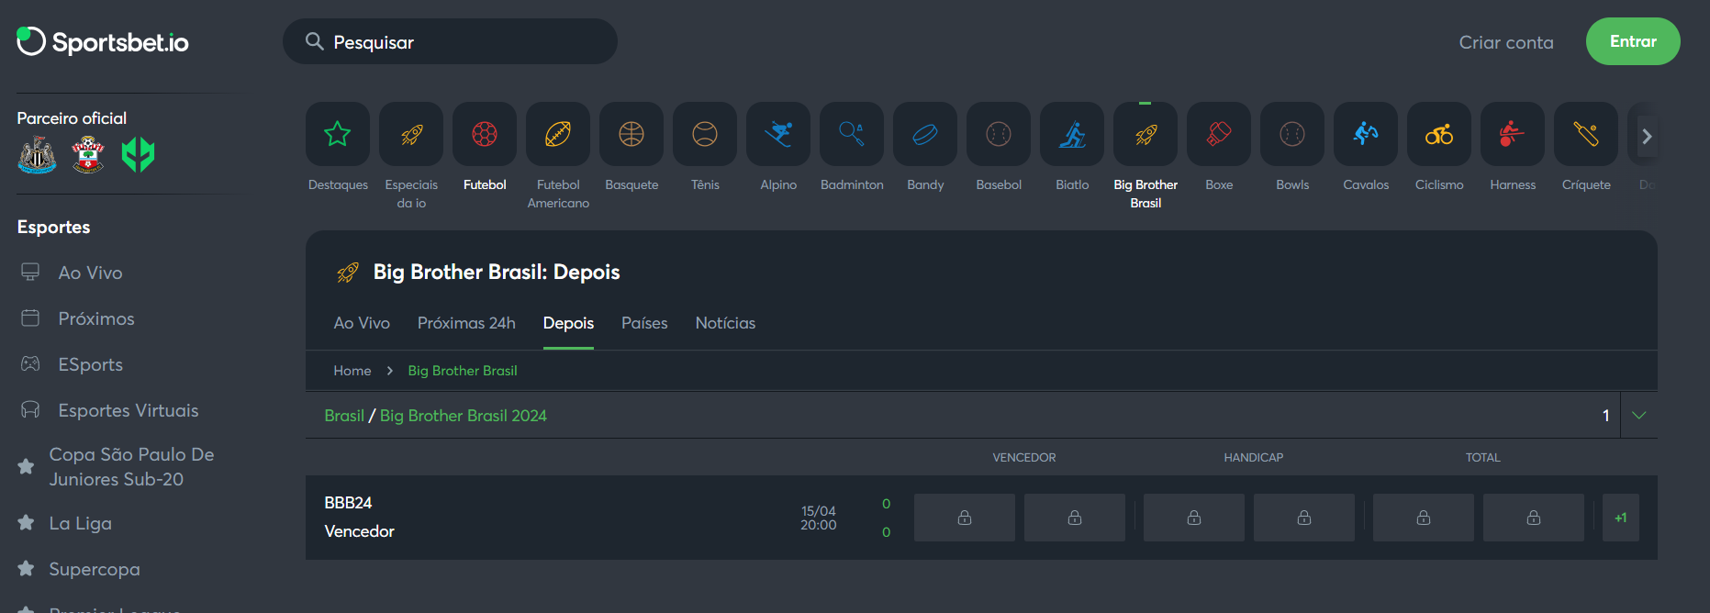Image resolution: width=1710 pixels, height=613 pixels.
Task: Click second locked Vencedor odds button
Action: [1075, 518]
